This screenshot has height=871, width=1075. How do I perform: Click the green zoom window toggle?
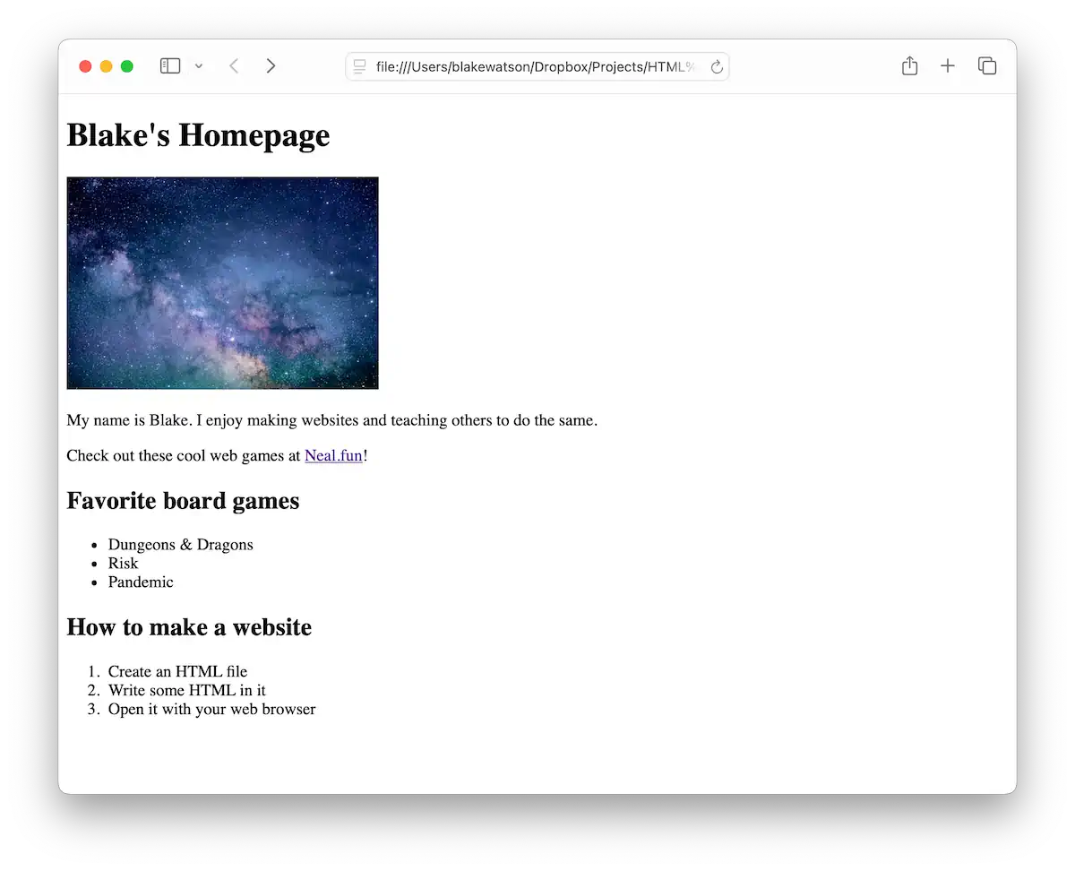pos(127,65)
